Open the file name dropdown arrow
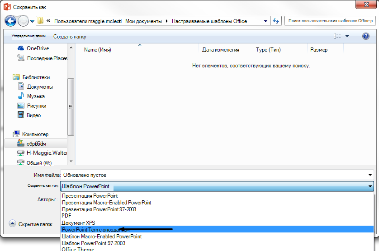379x251 pixels. [x=370, y=175]
